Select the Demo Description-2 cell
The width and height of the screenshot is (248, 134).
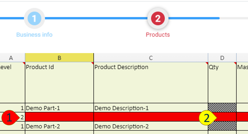click(151, 126)
